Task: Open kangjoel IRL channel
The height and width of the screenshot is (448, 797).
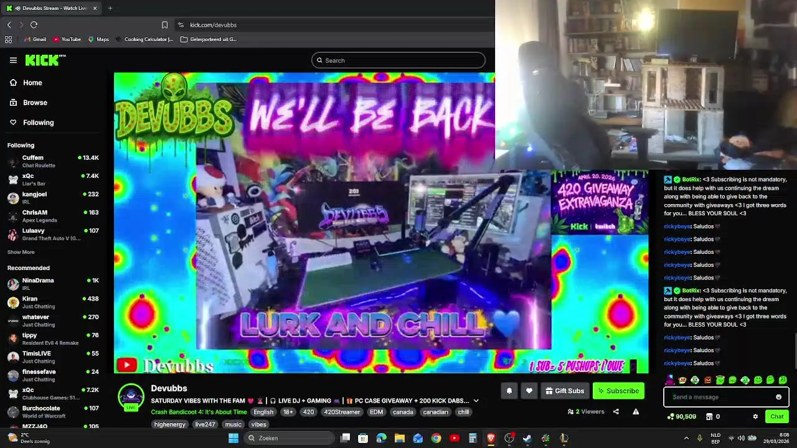Action: coord(53,198)
